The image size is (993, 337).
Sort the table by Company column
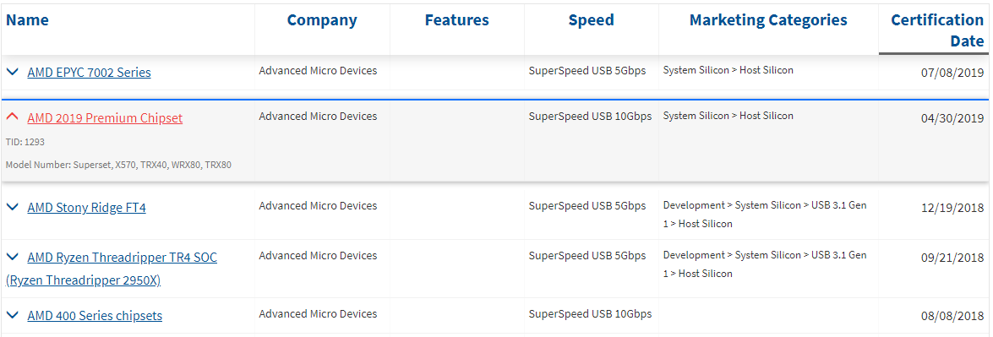322,20
